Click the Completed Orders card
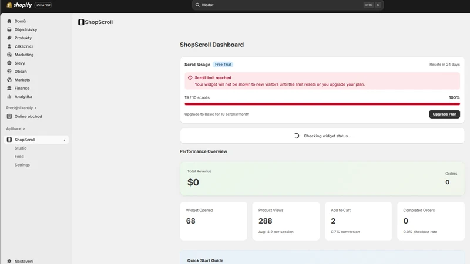The image size is (470, 264). click(431, 221)
